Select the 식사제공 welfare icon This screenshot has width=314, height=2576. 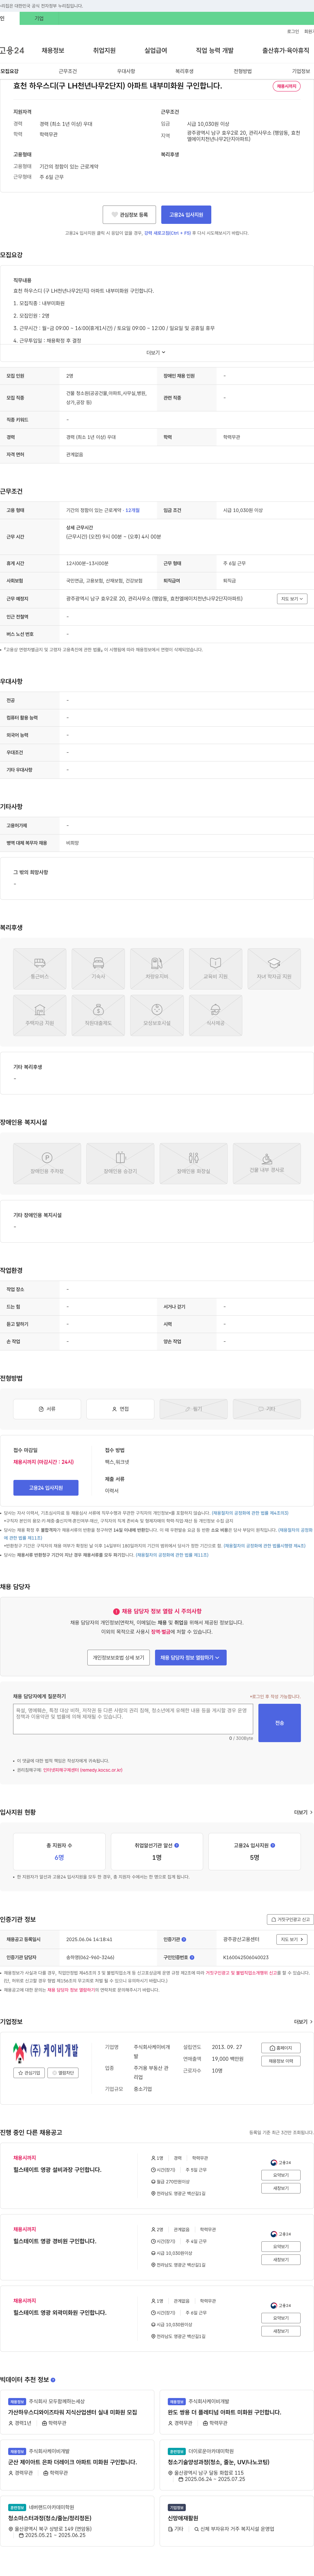click(x=215, y=1015)
